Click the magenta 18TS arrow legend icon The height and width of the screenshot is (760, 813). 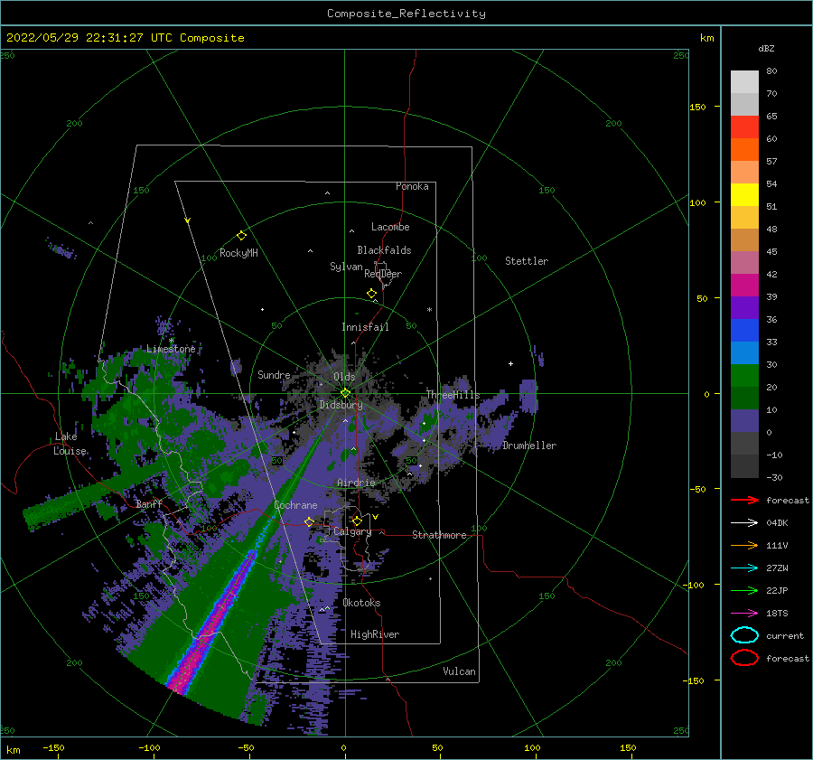click(744, 614)
